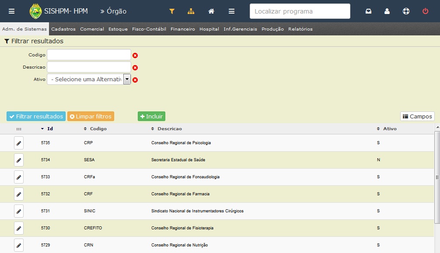Open the Estoque menu
This screenshot has height=253, width=440.
tap(118, 29)
